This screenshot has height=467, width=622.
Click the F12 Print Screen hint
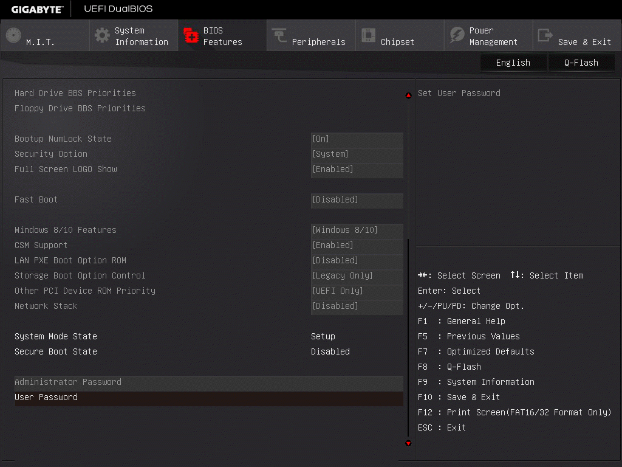pyautogui.click(x=514, y=413)
